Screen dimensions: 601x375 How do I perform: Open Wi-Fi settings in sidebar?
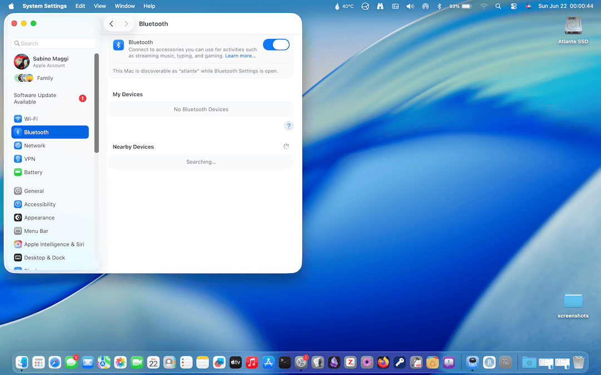[x=31, y=119]
